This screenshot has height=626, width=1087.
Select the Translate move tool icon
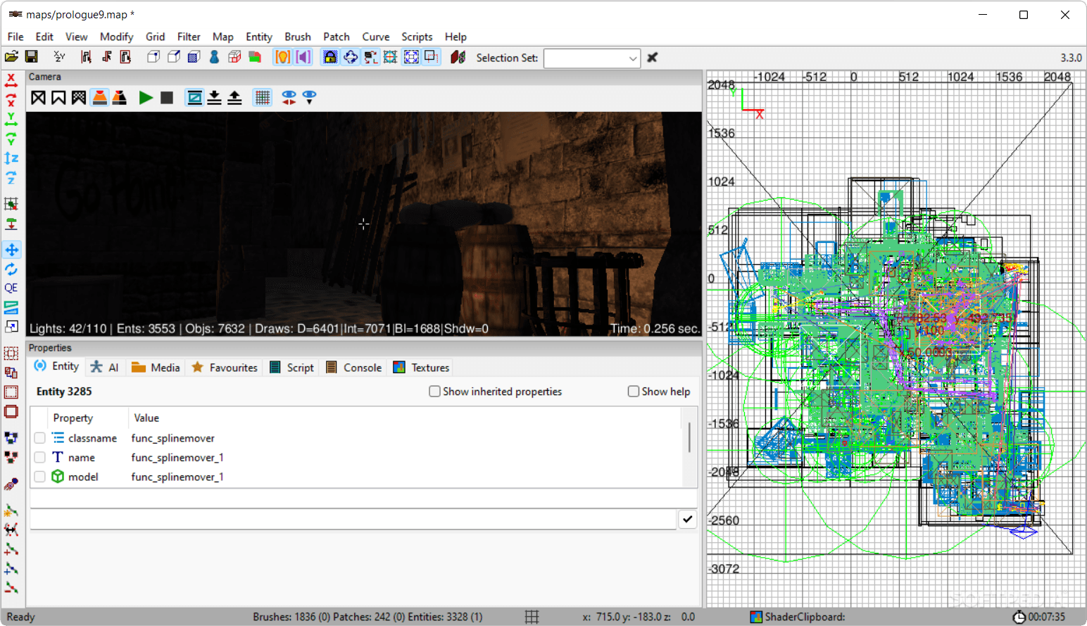click(x=11, y=249)
